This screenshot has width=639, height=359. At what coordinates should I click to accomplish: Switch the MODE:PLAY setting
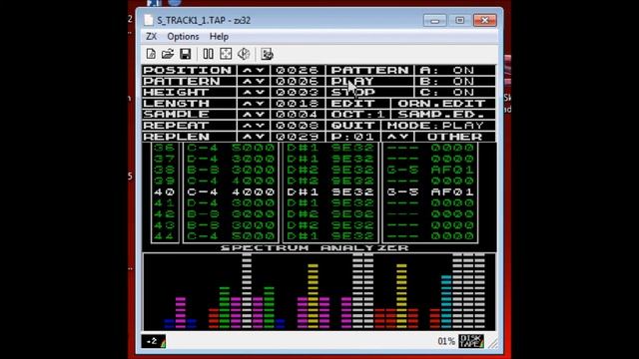437,126
